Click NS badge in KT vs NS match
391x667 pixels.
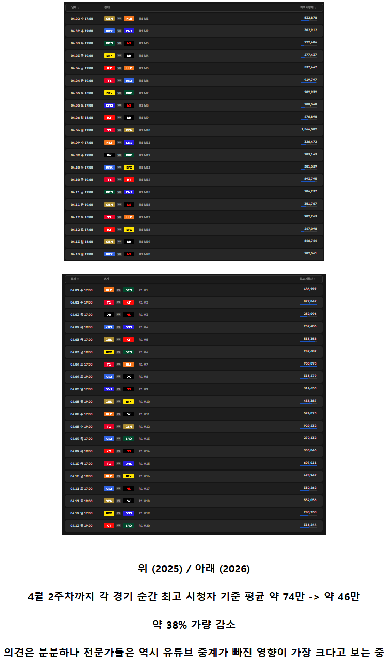click(x=129, y=451)
